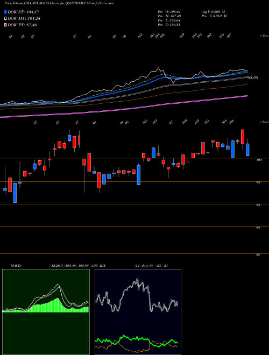Click the 'MACD:' indicator label
269x355 pixels.
pyautogui.click(x=16, y=266)
